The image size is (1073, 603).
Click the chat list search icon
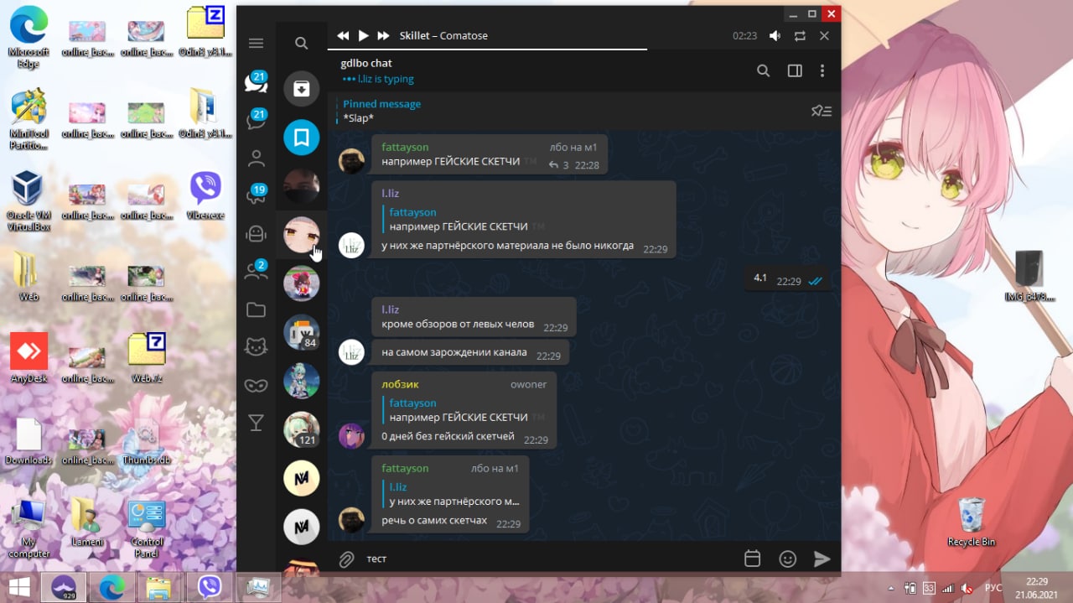(x=302, y=44)
